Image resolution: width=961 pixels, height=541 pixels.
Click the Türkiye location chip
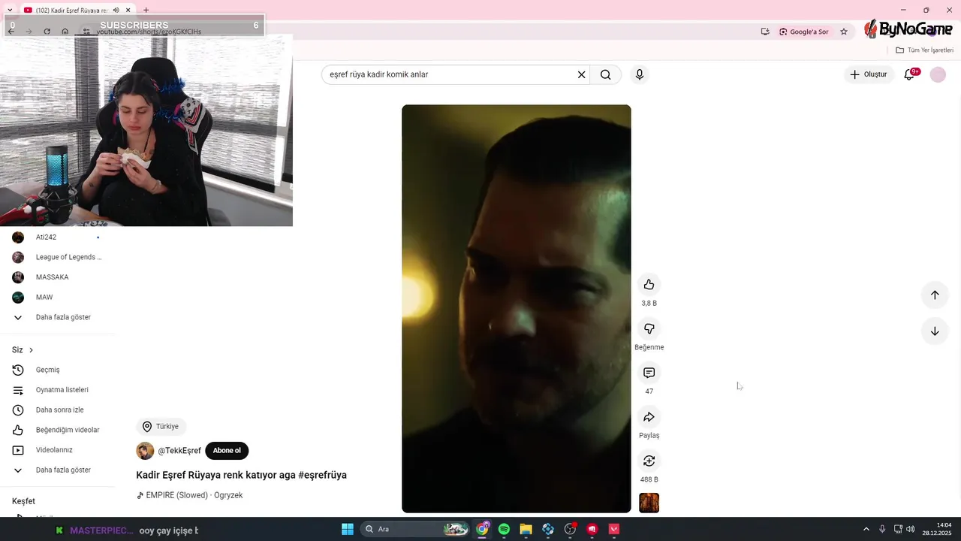click(161, 426)
